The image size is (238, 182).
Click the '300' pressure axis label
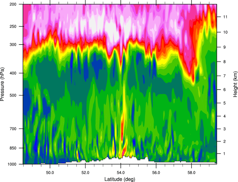click(13, 45)
